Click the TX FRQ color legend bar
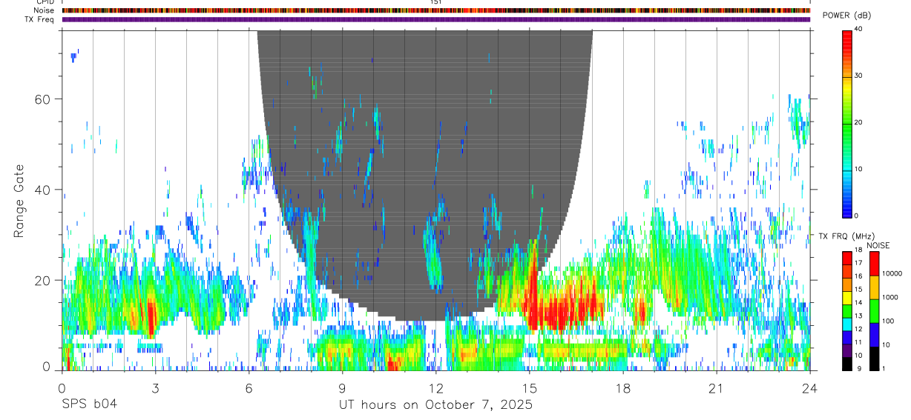 pyautogui.click(x=847, y=310)
